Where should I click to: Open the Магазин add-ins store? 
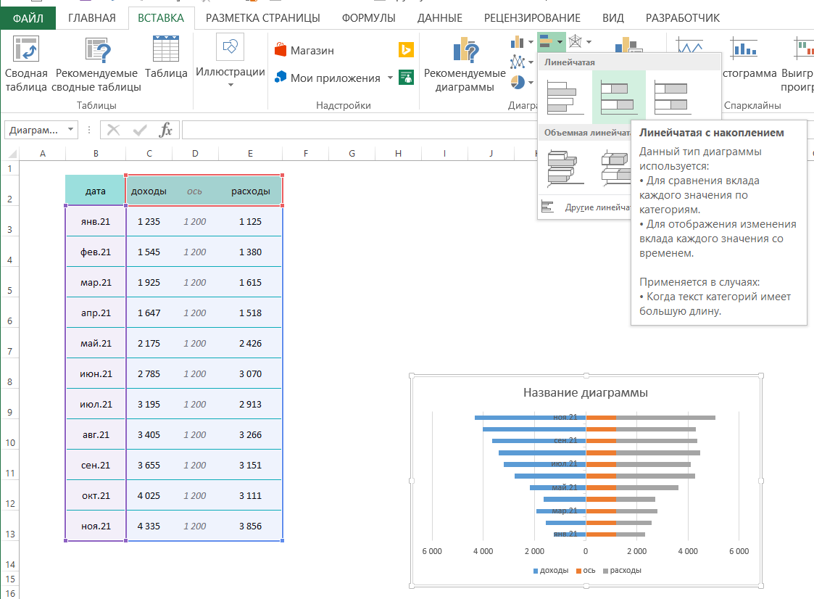point(304,51)
